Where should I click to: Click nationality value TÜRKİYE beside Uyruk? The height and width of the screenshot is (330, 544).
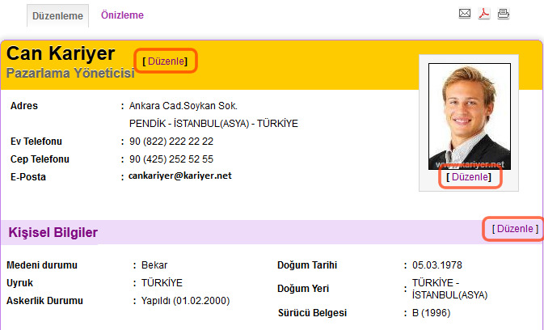162,283
